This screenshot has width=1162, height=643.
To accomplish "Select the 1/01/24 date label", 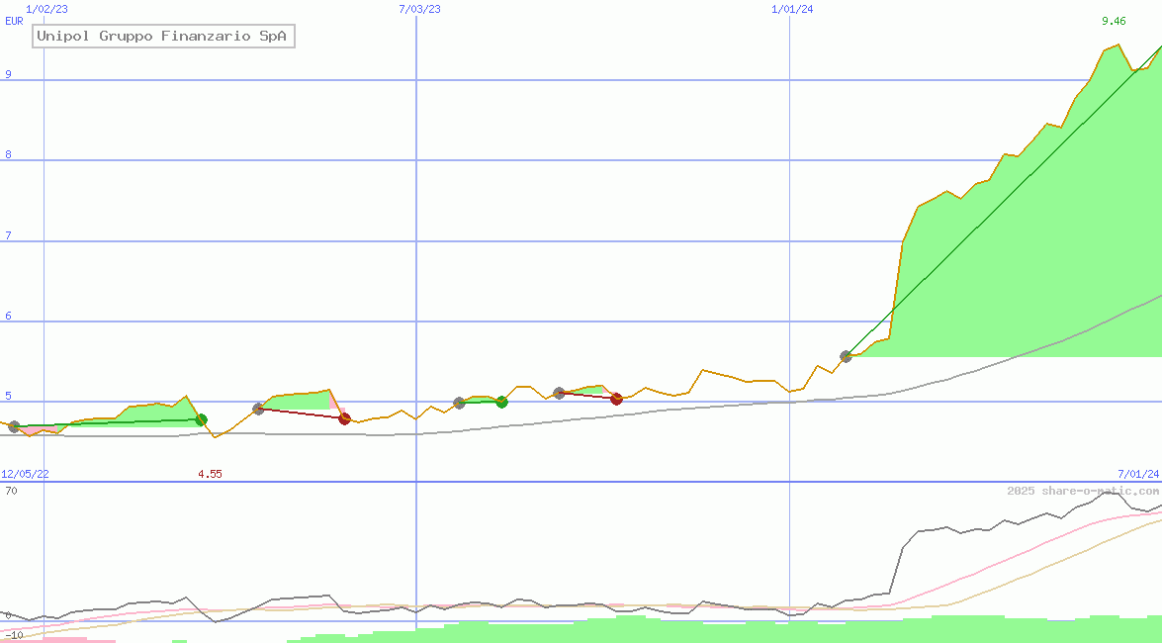I will pos(792,9).
